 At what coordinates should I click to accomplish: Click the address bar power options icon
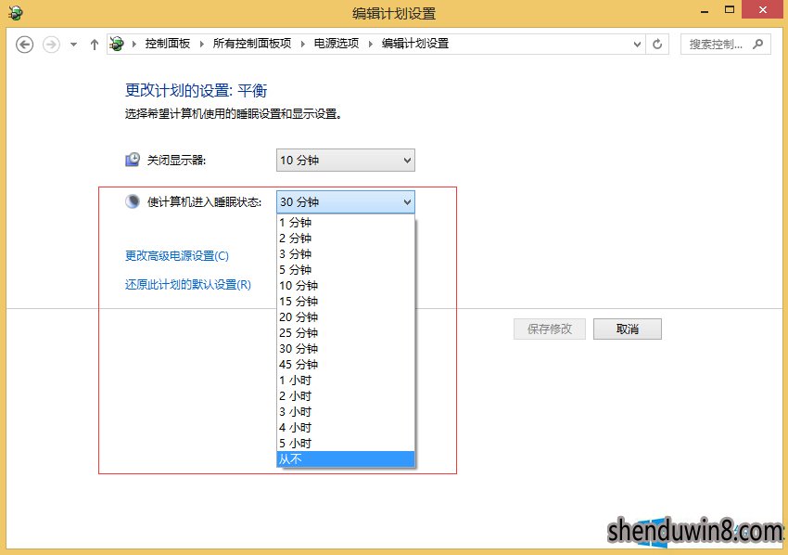point(117,44)
